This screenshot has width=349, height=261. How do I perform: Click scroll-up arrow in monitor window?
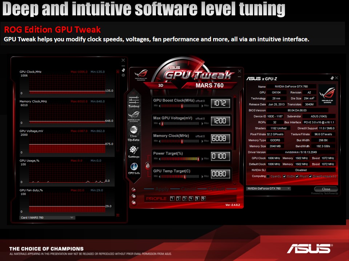(x=118, y=71)
